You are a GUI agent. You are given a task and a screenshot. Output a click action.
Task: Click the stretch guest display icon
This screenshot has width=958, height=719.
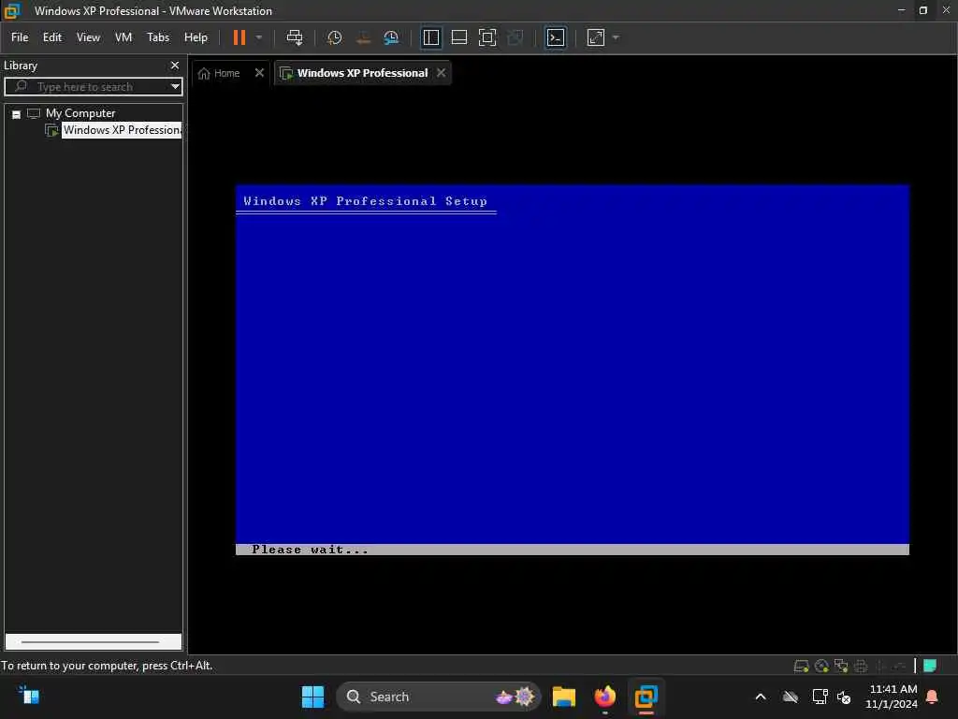pyautogui.click(x=596, y=37)
